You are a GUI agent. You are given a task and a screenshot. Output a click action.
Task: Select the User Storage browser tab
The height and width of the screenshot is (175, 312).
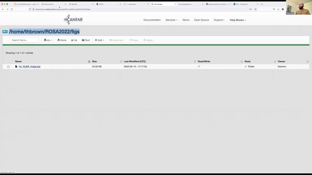[x=163, y=4]
